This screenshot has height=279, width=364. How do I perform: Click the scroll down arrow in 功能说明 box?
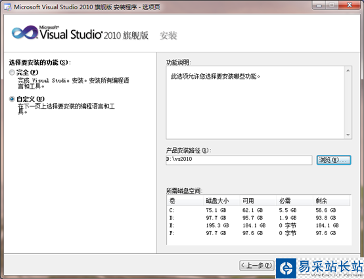pyautogui.click(x=348, y=135)
